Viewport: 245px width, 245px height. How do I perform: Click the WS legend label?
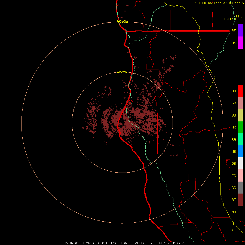point(234,152)
